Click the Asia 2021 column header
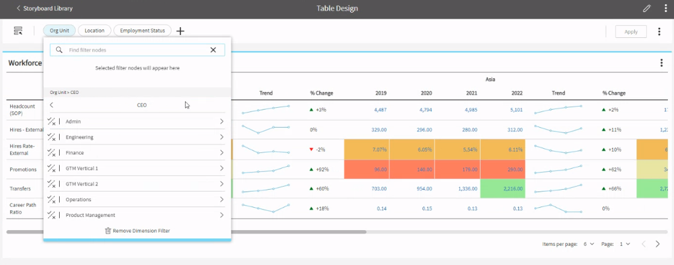 pos(472,93)
